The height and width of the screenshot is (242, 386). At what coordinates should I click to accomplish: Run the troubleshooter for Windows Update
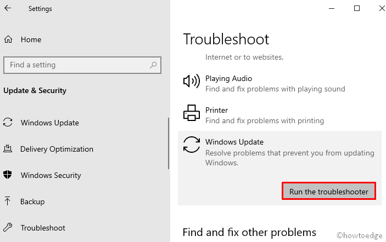[329, 191]
